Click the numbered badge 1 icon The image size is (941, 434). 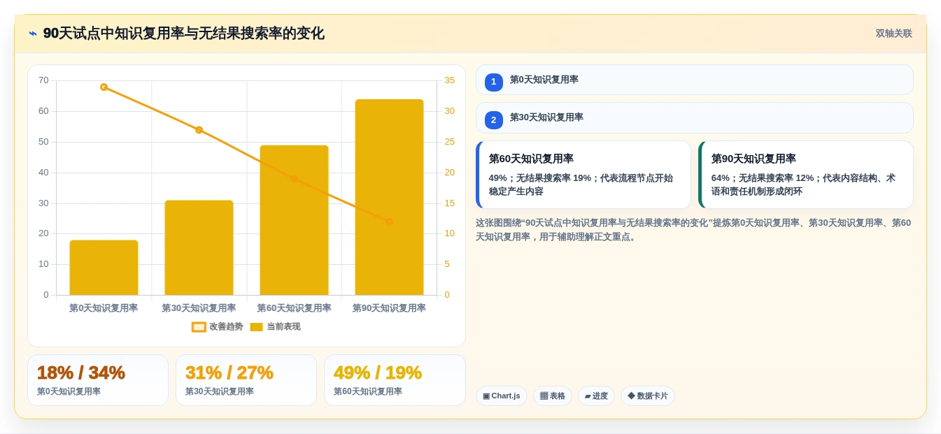494,82
